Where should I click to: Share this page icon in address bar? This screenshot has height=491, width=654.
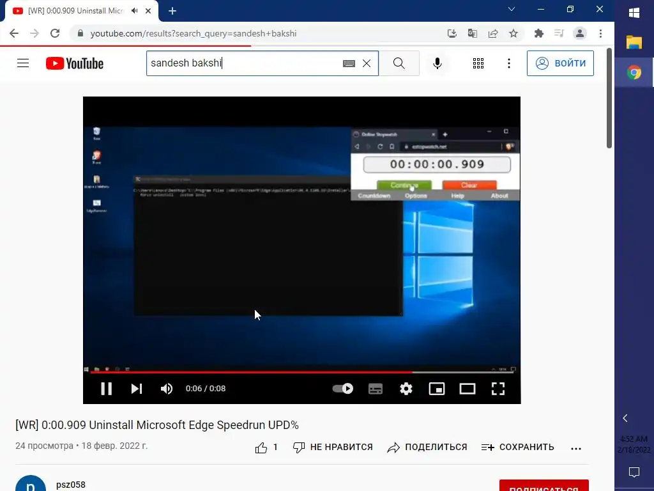coord(493,33)
